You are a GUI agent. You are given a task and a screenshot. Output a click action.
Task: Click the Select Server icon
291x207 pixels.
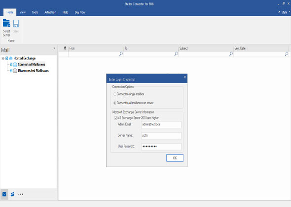coord(6,23)
